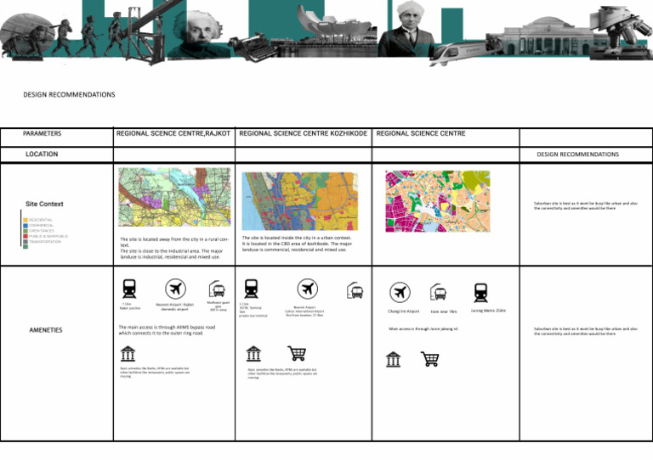Screen dimensions: 653x460
Task: Click the domed building image in the banner
Action: pyautogui.click(x=548, y=36)
